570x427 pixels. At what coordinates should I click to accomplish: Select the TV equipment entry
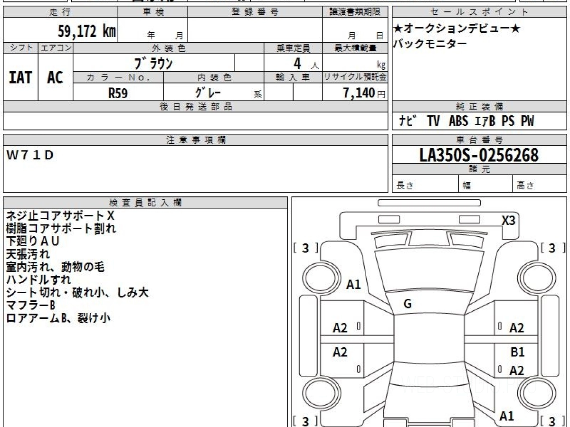(x=433, y=121)
